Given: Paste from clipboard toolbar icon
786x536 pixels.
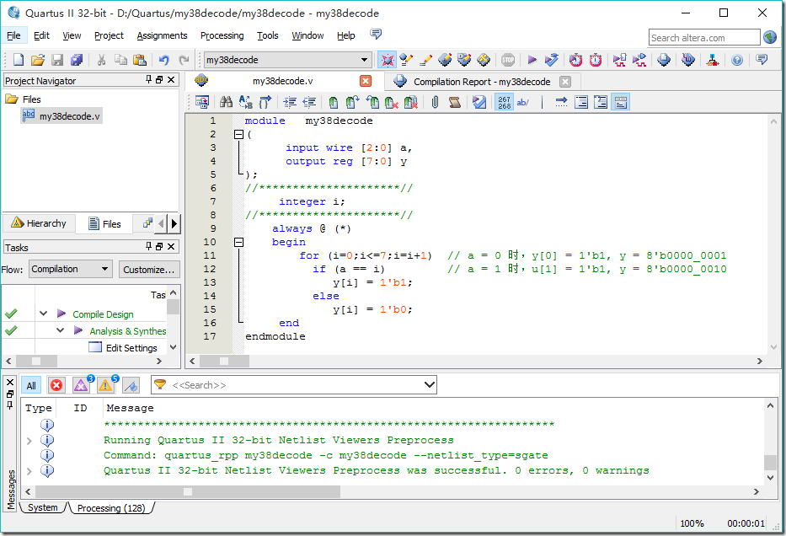Looking at the screenshot, I should point(140,60).
